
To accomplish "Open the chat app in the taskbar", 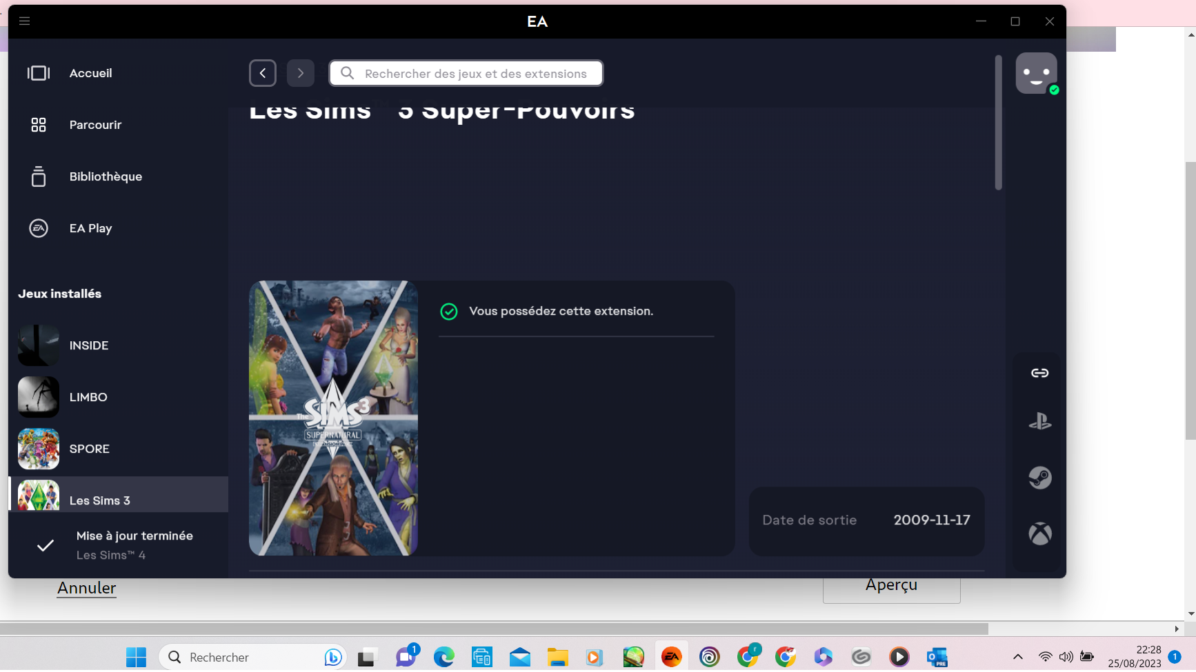I will 406,655.
